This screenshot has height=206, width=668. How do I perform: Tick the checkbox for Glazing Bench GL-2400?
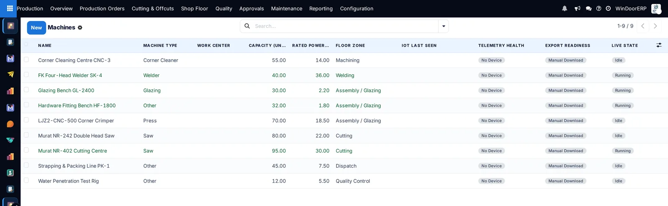(26, 90)
